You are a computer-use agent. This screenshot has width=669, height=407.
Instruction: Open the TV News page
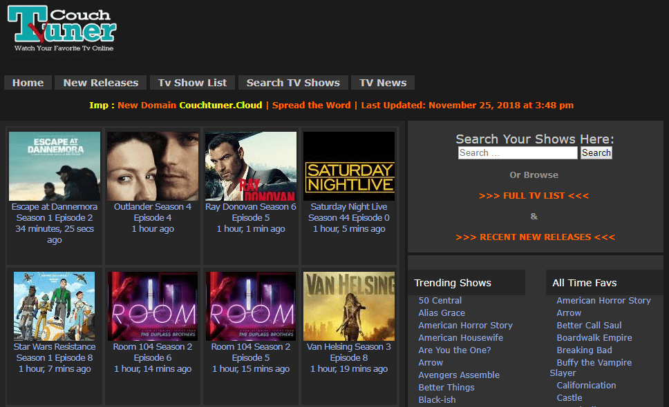[x=382, y=82]
